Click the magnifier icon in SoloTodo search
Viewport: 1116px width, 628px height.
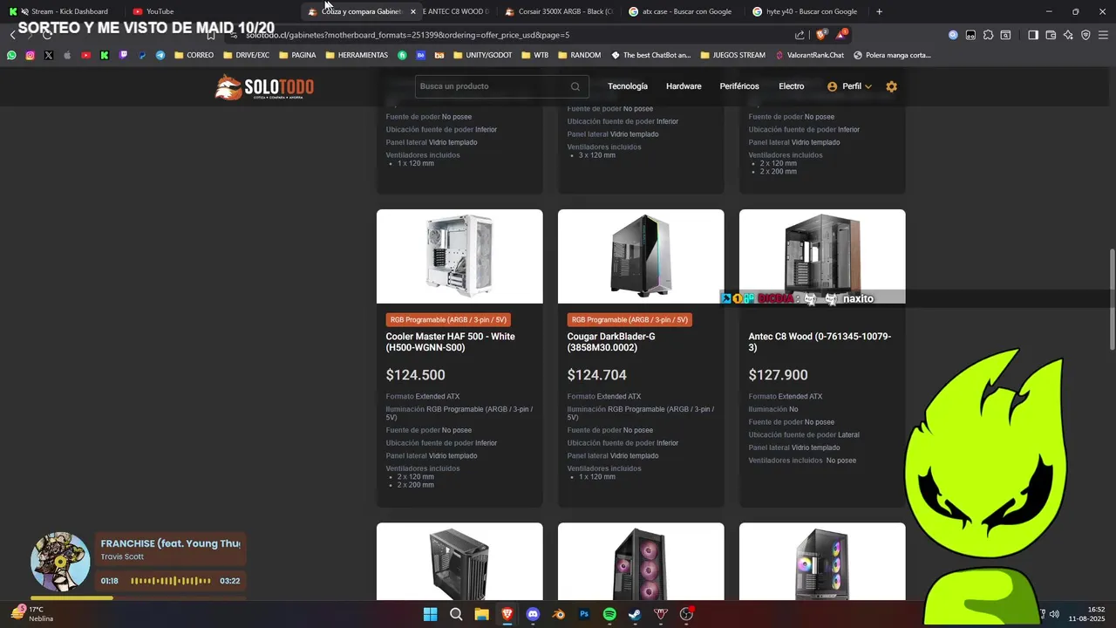pyautogui.click(x=575, y=86)
